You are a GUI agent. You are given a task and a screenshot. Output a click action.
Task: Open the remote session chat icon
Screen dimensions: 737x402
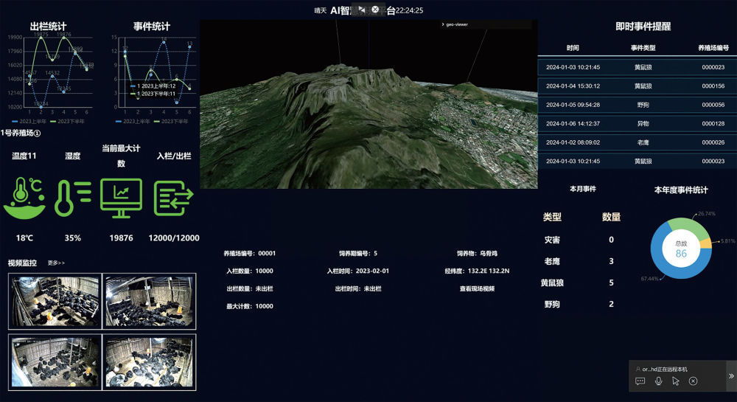640,381
